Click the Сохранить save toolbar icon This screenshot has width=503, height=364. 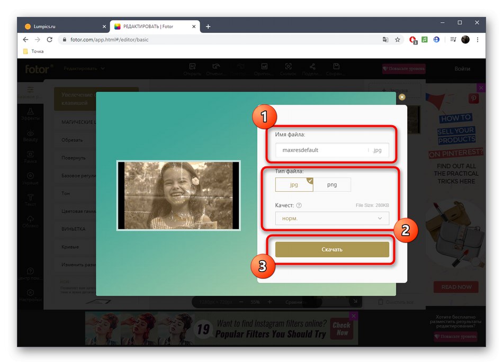(x=336, y=69)
